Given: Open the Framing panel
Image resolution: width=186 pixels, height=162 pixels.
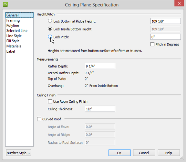Looking at the screenshot, I should coord(13,20).
